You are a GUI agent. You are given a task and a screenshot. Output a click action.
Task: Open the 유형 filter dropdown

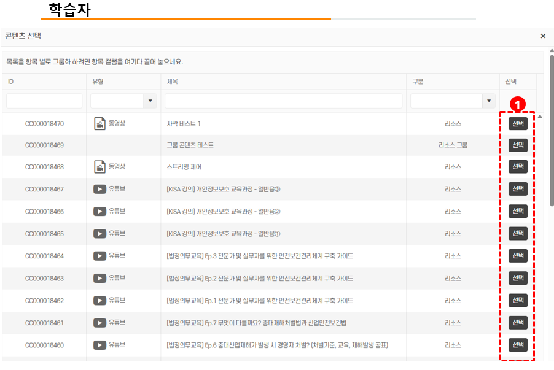pyautogui.click(x=150, y=101)
